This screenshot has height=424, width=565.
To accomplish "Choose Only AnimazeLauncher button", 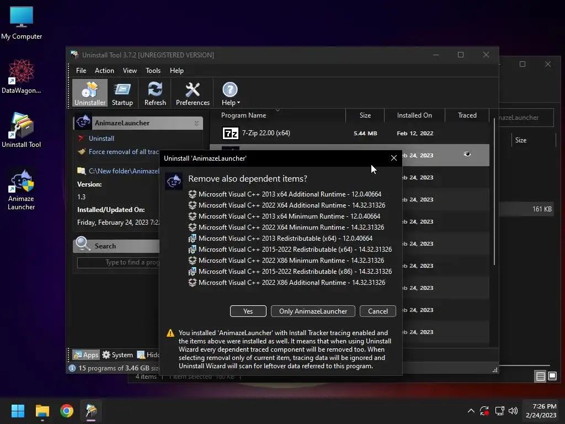I will (313, 311).
